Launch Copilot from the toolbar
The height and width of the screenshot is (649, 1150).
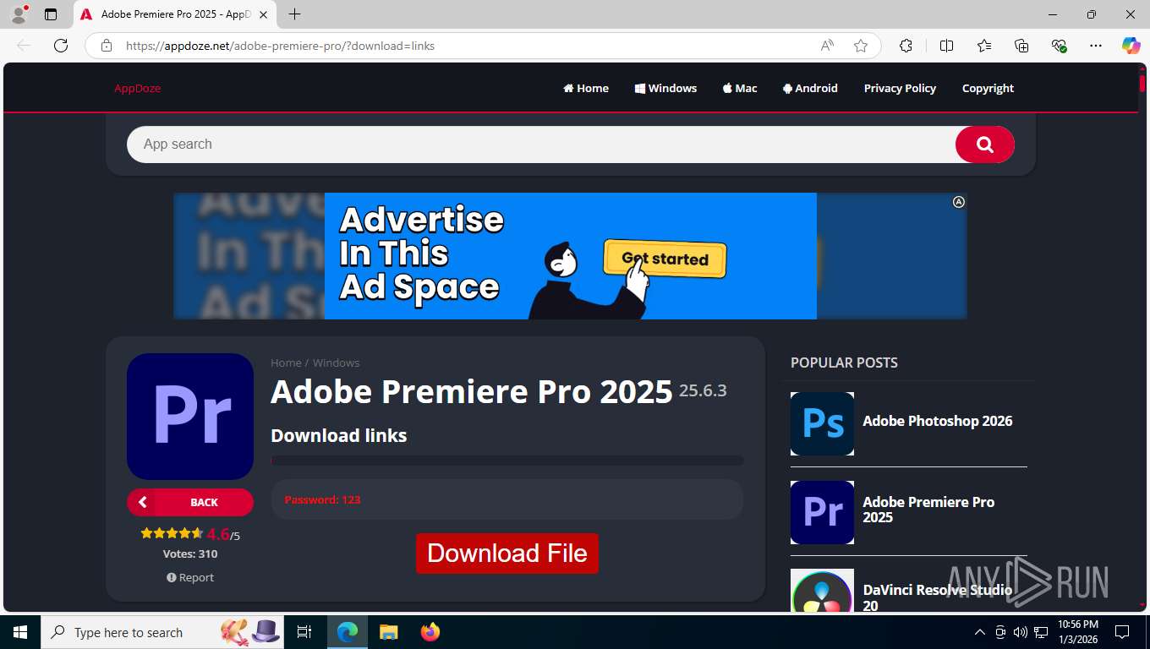(x=1131, y=46)
